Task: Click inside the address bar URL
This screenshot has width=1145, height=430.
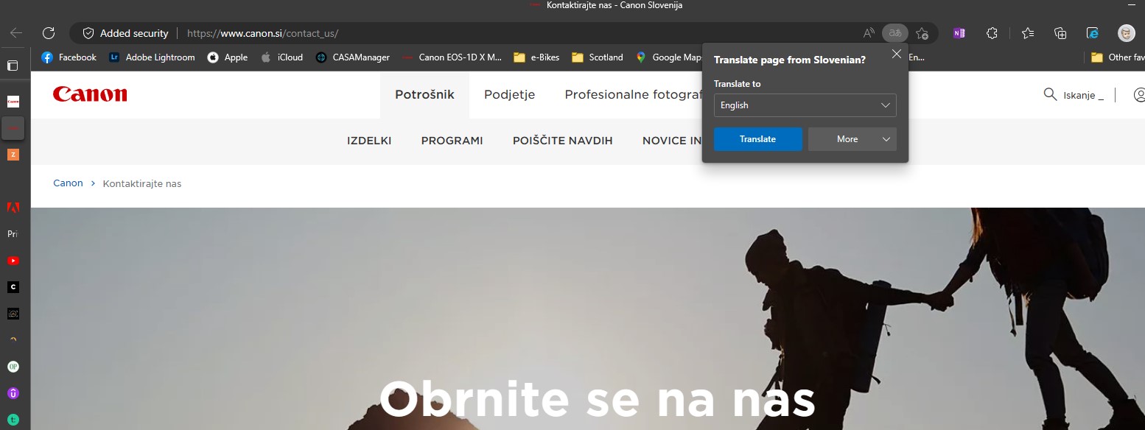Action: point(262,33)
